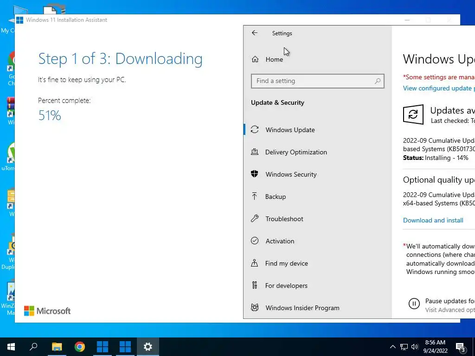The height and width of the screenshot is (356, 475).
Task: Open the notification center with 3 alerts
Action: [461, 347]
